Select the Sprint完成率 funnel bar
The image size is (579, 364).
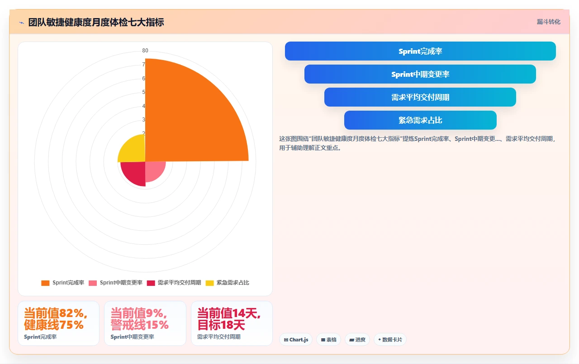tap(420, 51)
